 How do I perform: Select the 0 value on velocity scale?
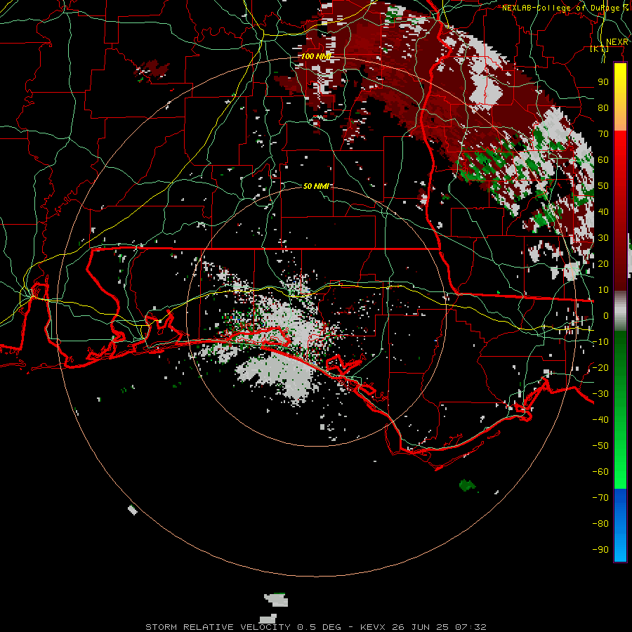606,315
